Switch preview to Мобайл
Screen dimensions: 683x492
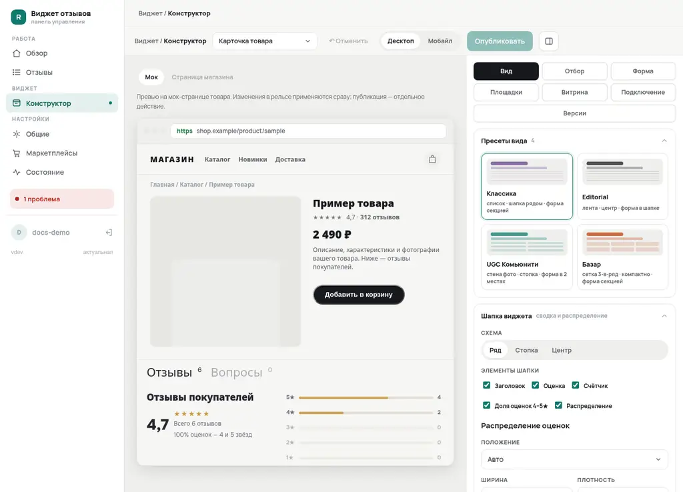440,41
